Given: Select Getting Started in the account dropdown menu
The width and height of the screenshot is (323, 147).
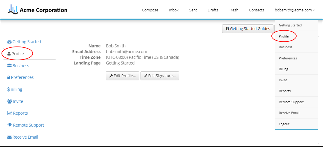Looking at the screenshot, I should click(296, 25).
